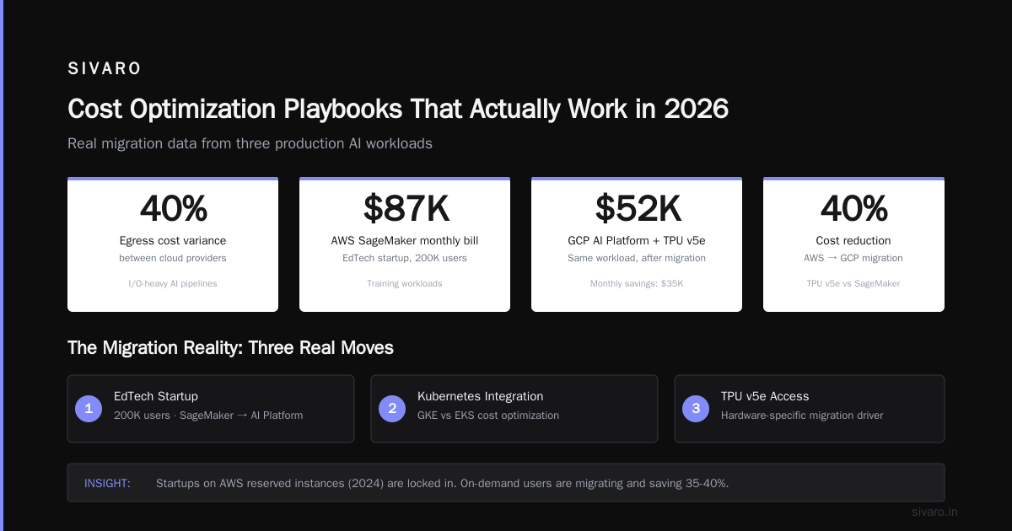The height and width of the screenshot is (531, 1012).
Task: Click the number 3 circle badge
Action: tap(696, 409)
